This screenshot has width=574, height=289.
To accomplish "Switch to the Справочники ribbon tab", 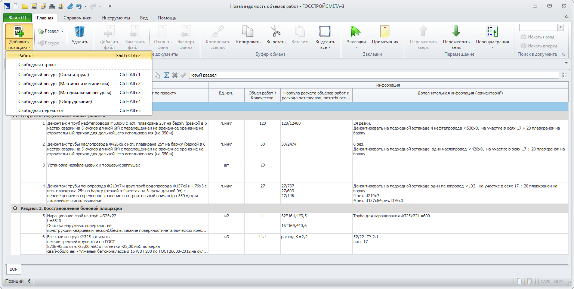I will click(x=77, y=18).
